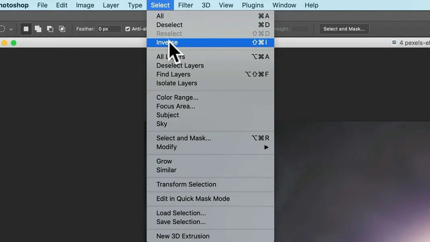Close the open Select menu
This screenshot has height=242, width=430.
coord(160,5)
